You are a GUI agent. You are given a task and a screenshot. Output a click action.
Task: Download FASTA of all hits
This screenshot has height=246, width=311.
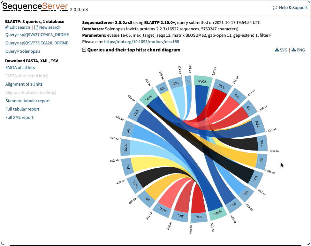pos(20,67)
